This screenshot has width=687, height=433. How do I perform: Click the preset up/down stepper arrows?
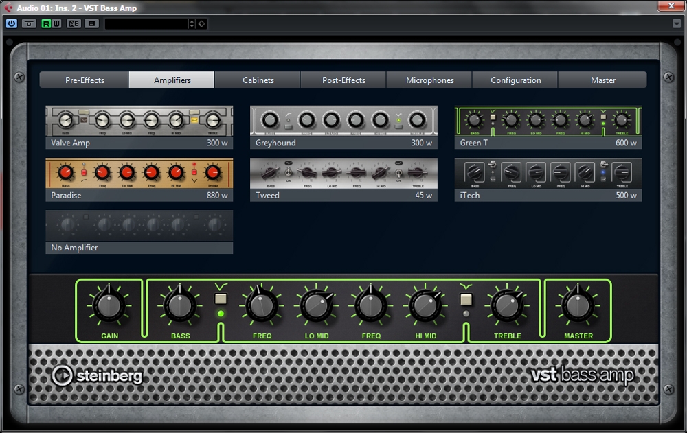tap(192, 23)
